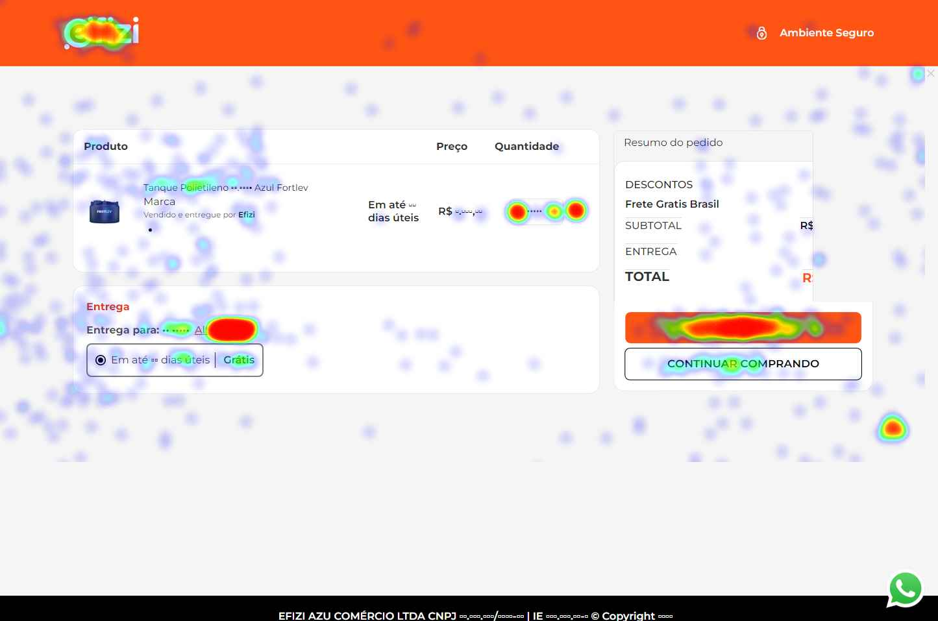This screenshot has width=938, height=621.
Task: Click 'Ambiente Seguro' in the top bar
Action: coord(826,32)
